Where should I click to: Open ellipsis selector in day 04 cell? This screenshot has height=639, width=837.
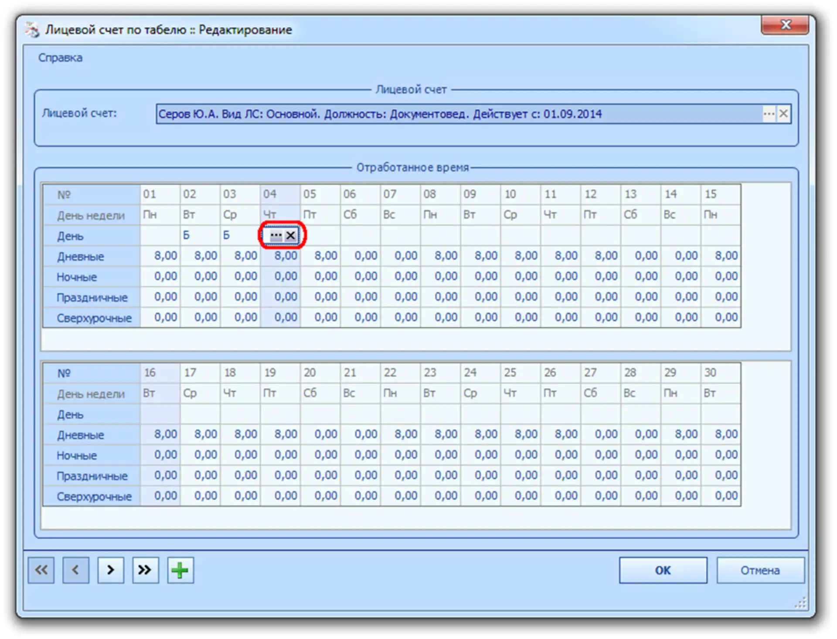tap(276, 236)
